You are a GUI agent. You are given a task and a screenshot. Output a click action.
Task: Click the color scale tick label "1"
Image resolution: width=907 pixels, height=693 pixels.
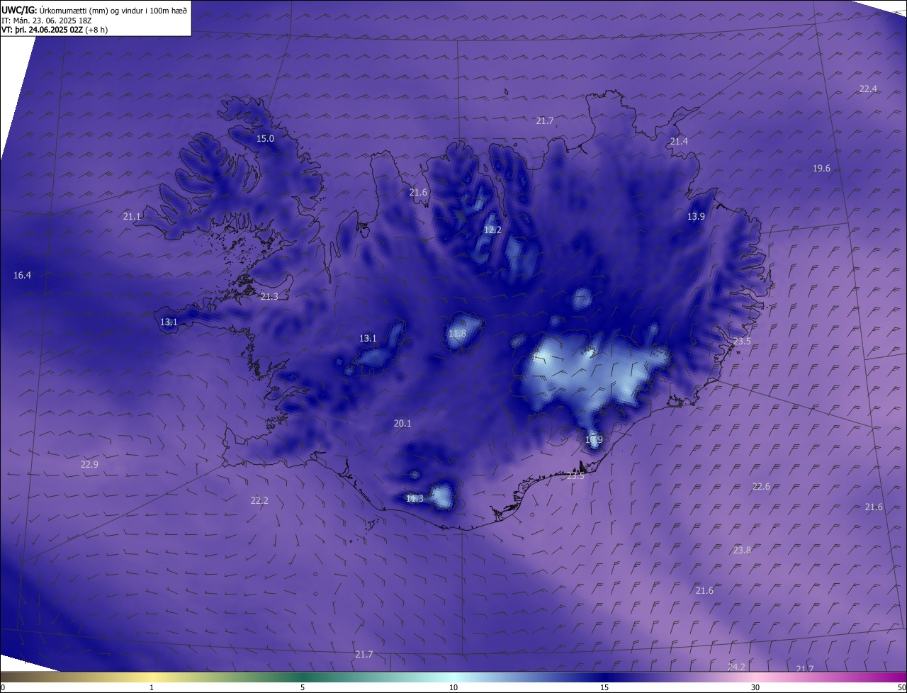152,687
